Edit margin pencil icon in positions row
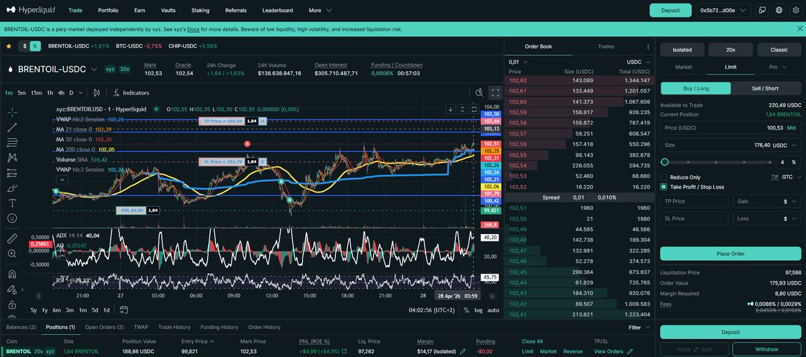The width and height of the screenshot is (806, 357). pyautogui.click(x=463, y=351)
